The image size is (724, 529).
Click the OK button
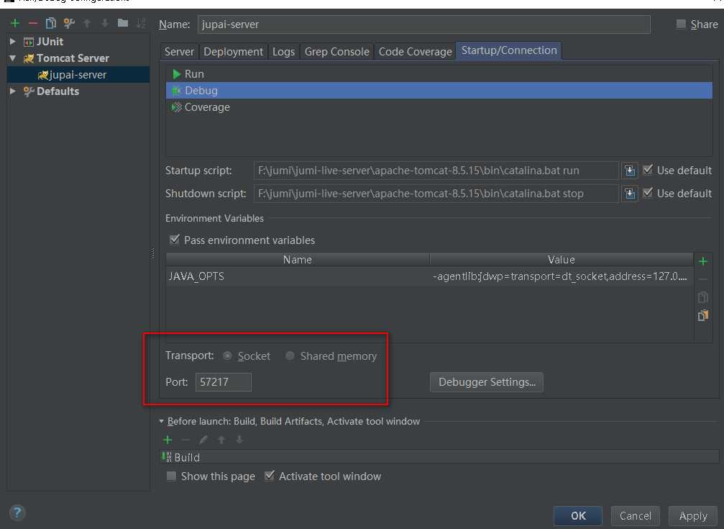[x=578, y=515]
